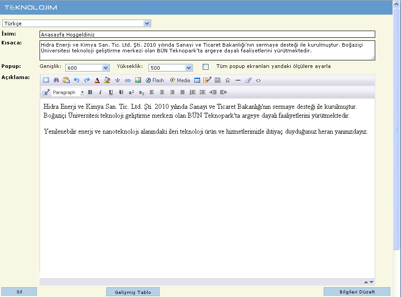Screen dimensions: 401x297
Task: Click the 'Tüm popup ekranları yandaki ölçülere ayarla' label
Action: point(273,67)
